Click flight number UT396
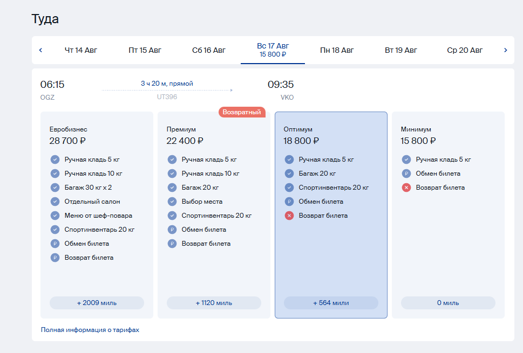 point(167,97)
